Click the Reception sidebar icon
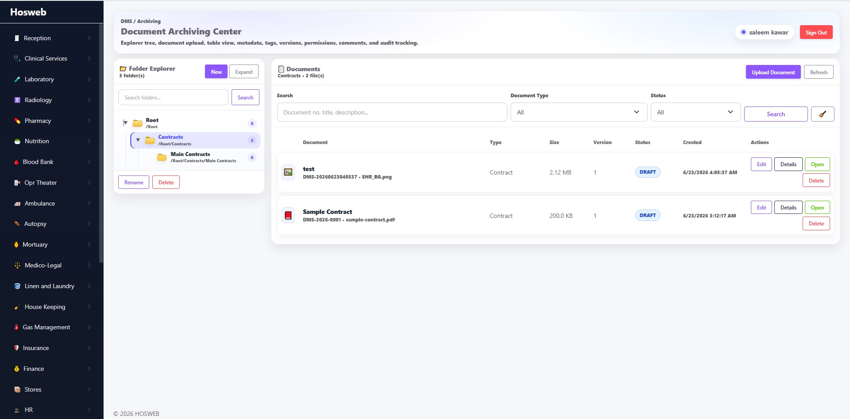Viewport: 850px width, 419px height. [x=17, y=38]
